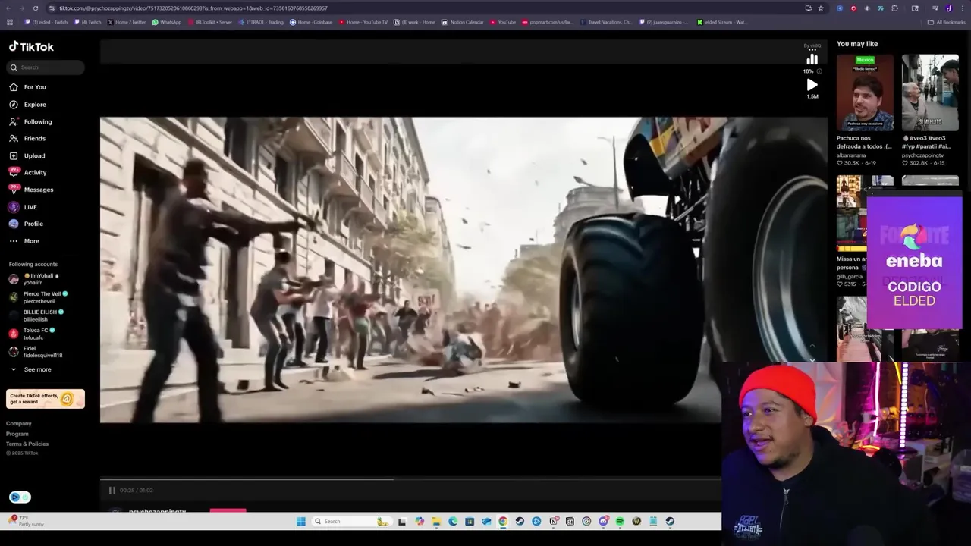Open the Explore page
The height and width of the screenshot is (546, 971).
pos(28,105)
